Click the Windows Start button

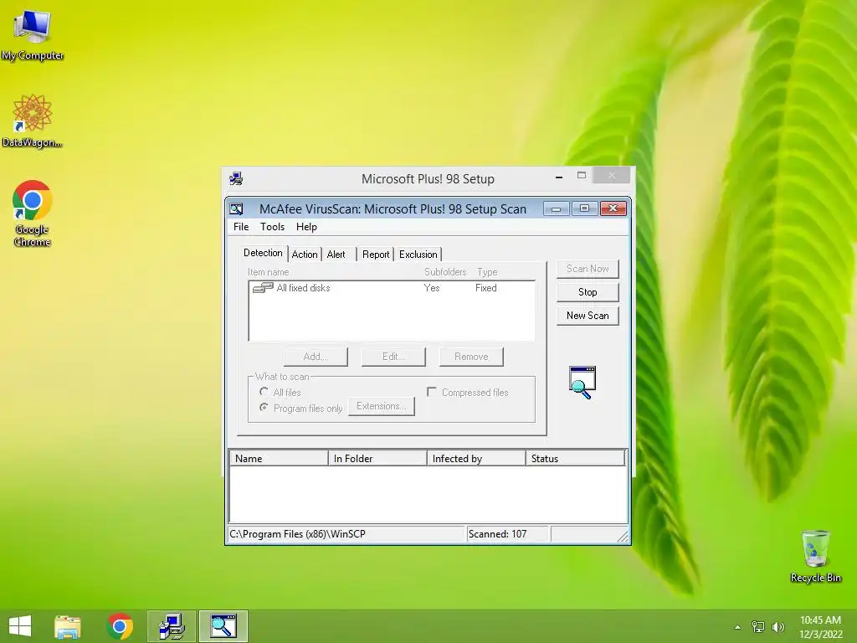point(20,626)
